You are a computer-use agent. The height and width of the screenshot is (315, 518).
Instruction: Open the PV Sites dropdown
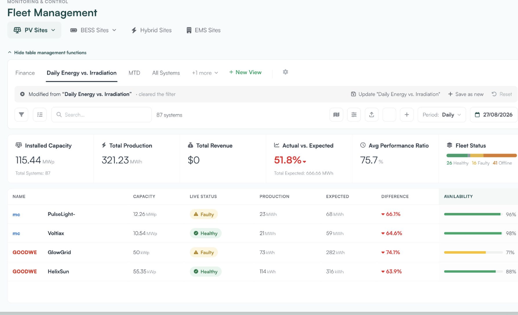34,30
